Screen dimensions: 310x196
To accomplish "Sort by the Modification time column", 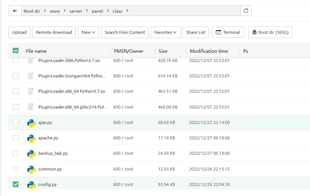I will (x=209, y=51).
